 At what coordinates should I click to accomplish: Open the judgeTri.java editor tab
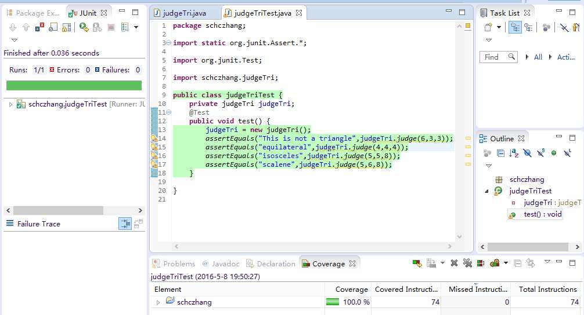tap(181, 13)
